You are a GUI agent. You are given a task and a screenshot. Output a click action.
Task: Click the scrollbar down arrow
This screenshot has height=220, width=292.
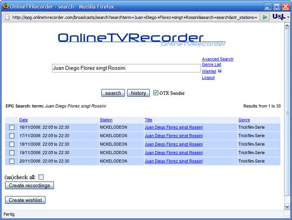point(287,206)
